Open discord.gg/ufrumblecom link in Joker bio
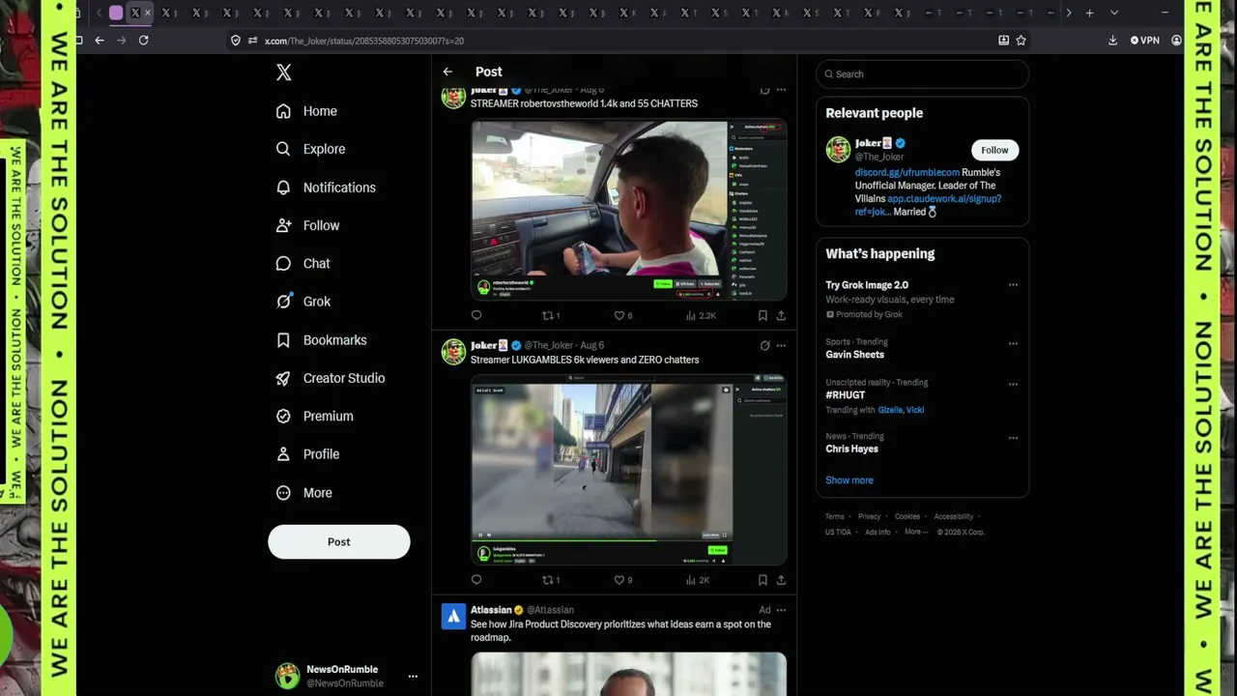The width and height of the screenshot is (1237, 696). coord(907,172)
